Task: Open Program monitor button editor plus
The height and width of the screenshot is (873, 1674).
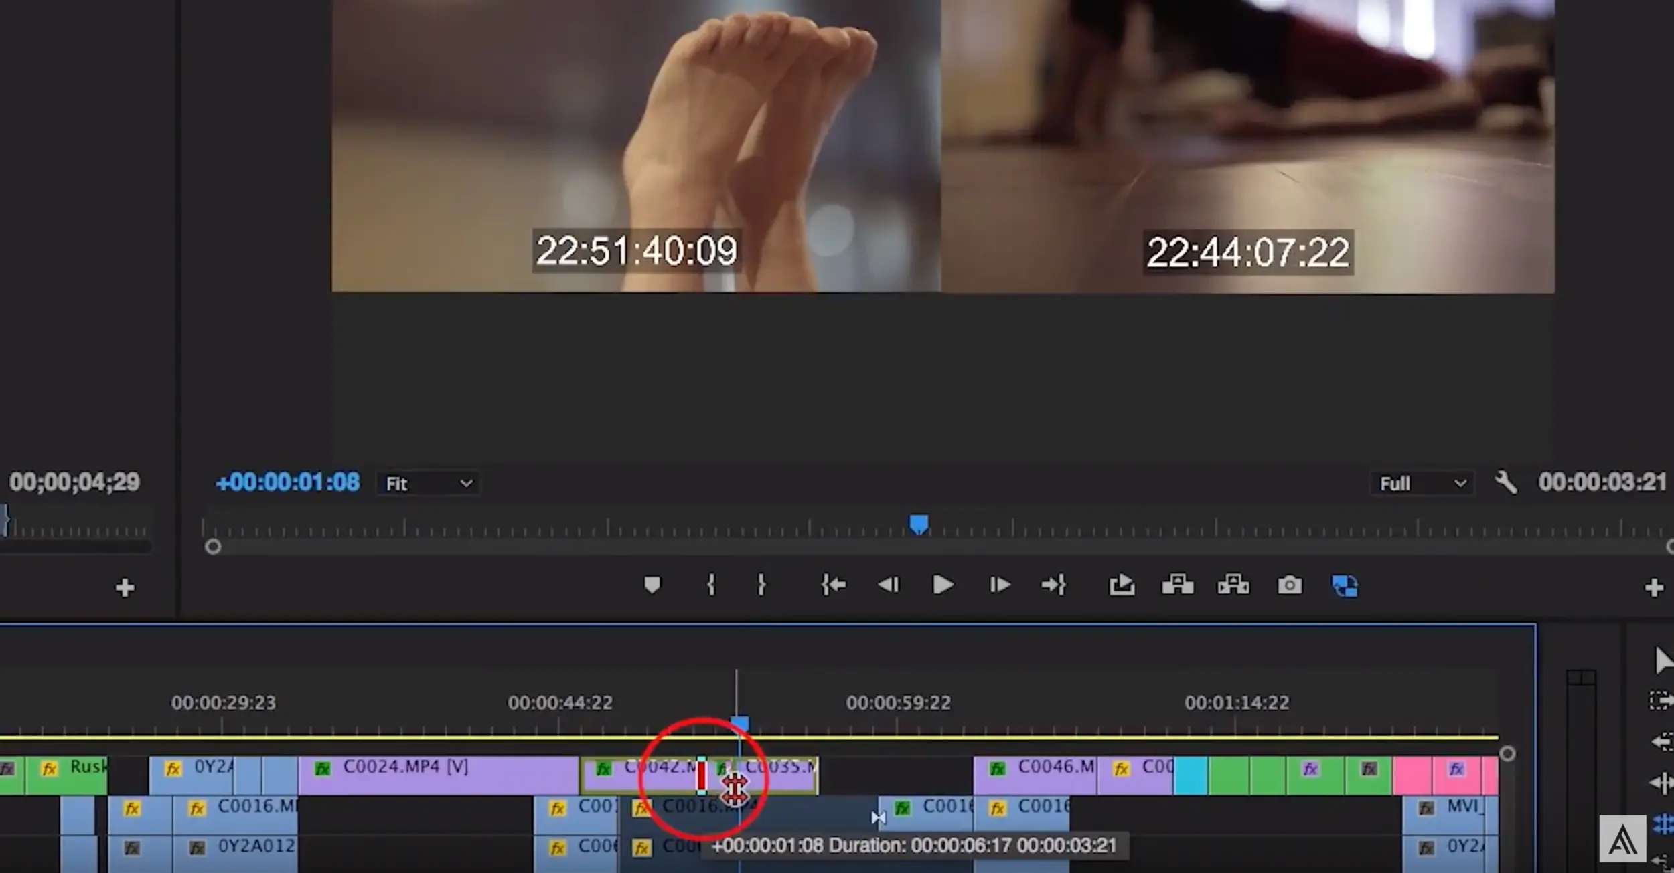Action: pyautogui.click(x=1653, y=588)
